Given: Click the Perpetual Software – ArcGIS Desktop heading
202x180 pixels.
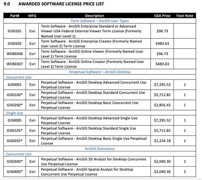Looking at the screenshot, I should click(100, 72).
